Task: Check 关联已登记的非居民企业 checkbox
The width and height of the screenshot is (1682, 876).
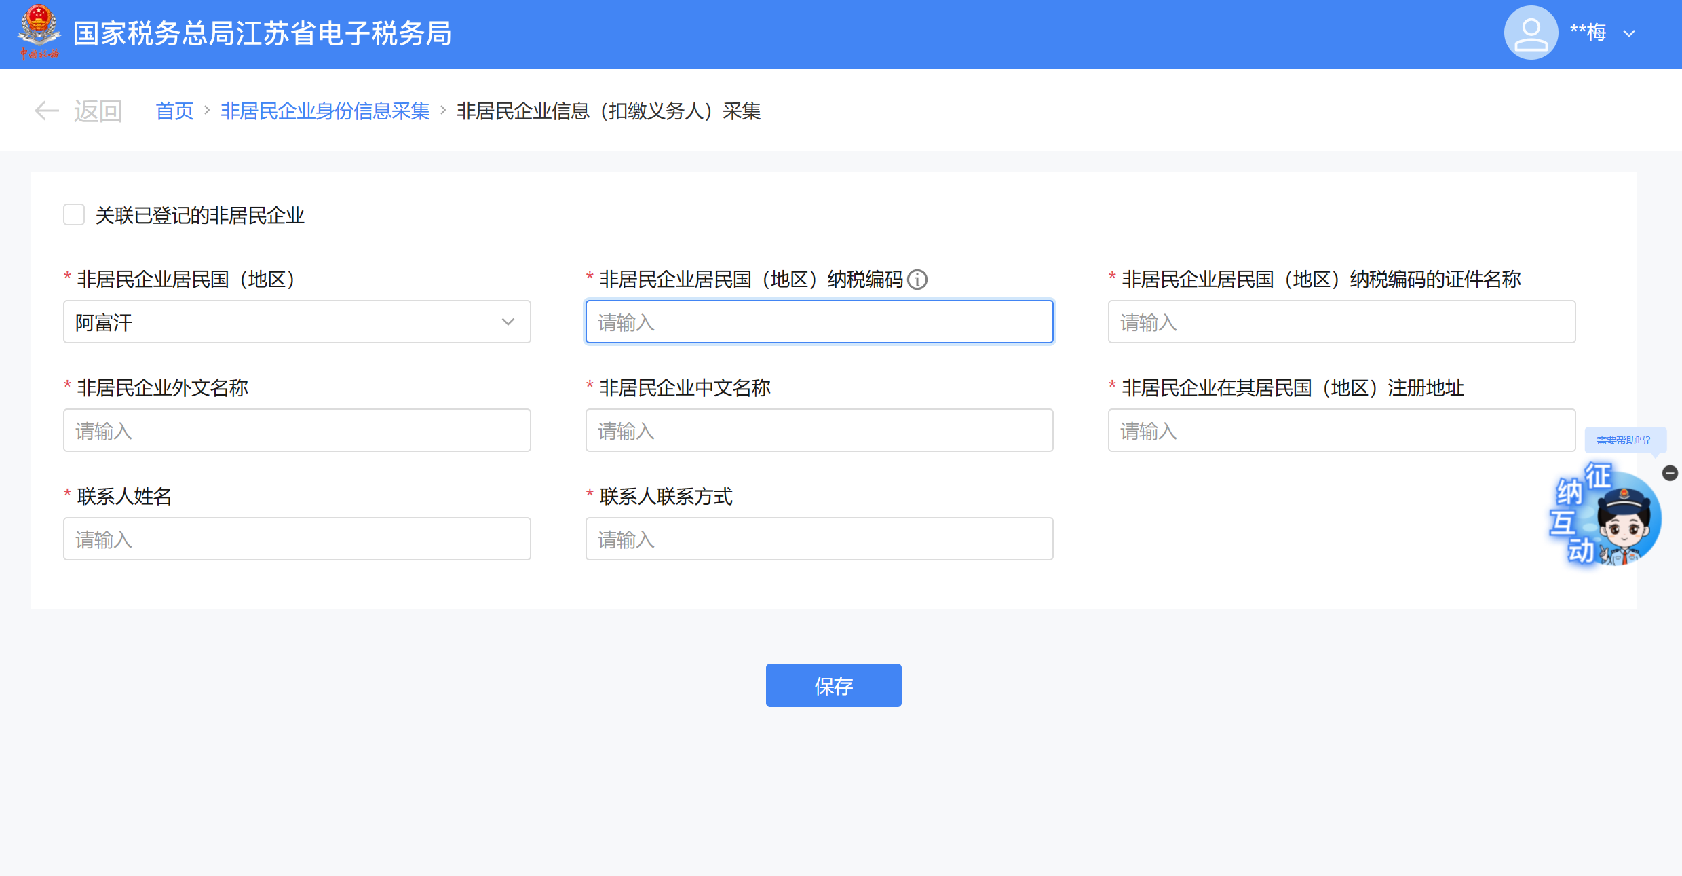Action: (73, 214)
